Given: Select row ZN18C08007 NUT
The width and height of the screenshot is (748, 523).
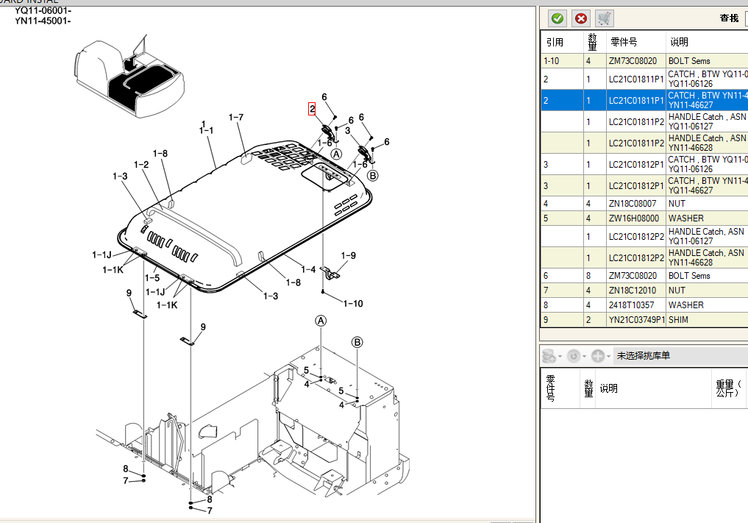Looking at the screenshot, I should (644, 203).
